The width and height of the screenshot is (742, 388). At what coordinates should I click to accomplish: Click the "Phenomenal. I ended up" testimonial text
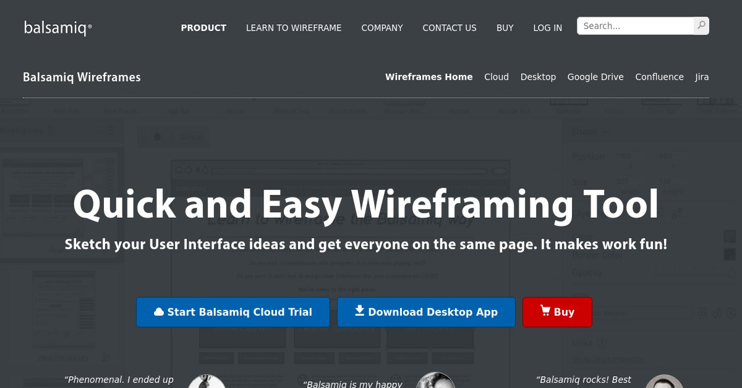(119, 380)
